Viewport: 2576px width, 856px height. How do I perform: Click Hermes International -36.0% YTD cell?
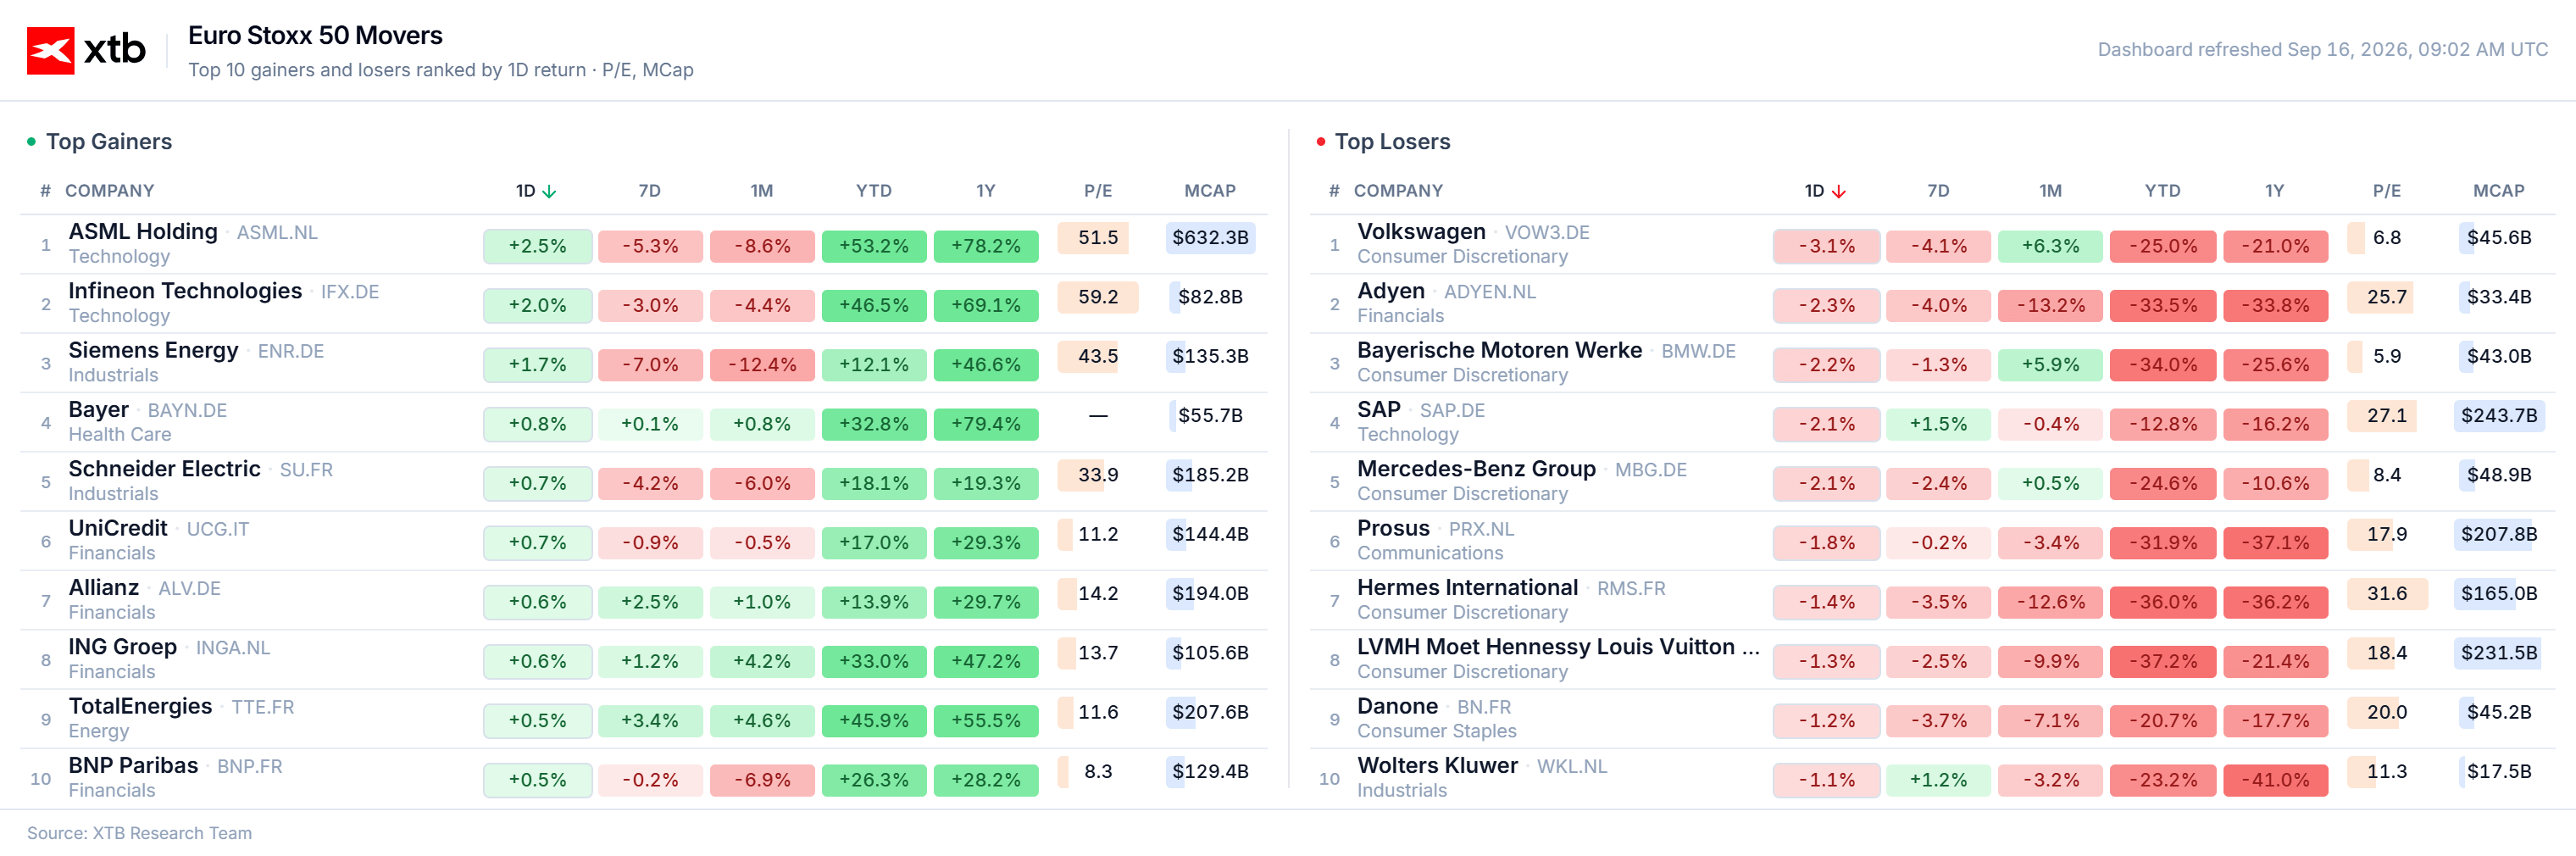[2163, 602]
